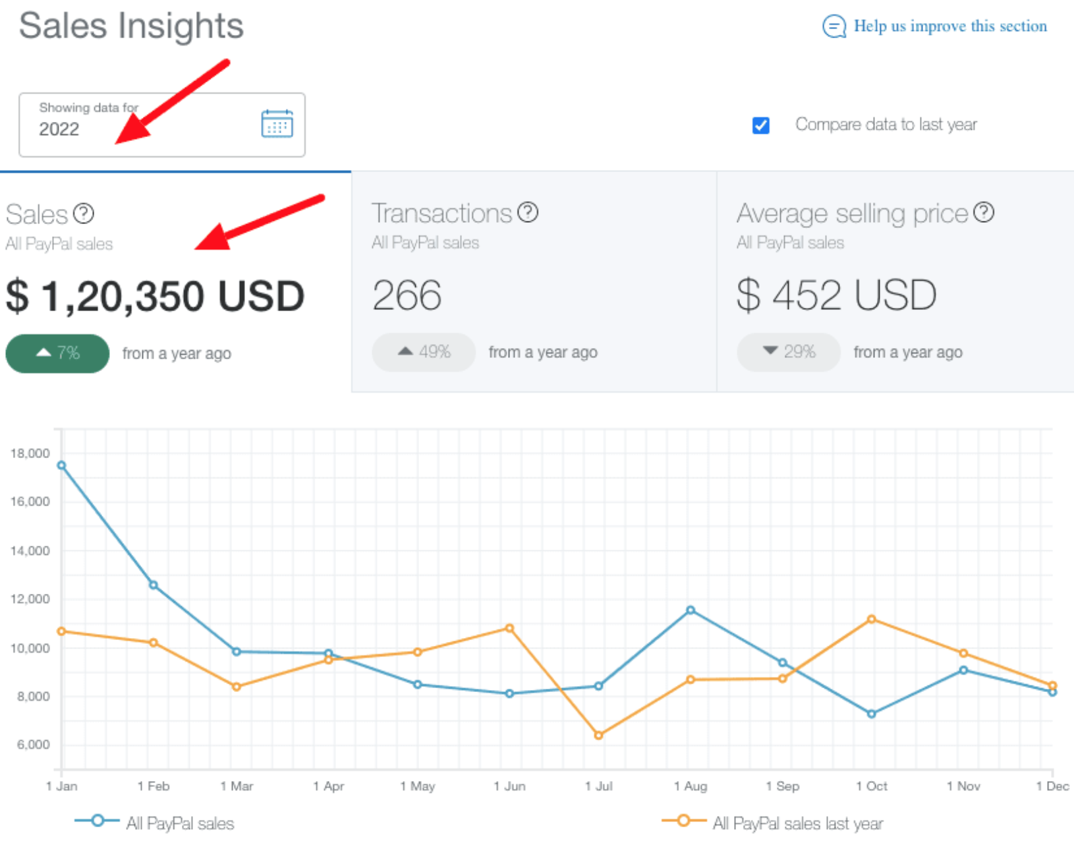Click the blue 1 Aug data point

[x=691, y=610]
